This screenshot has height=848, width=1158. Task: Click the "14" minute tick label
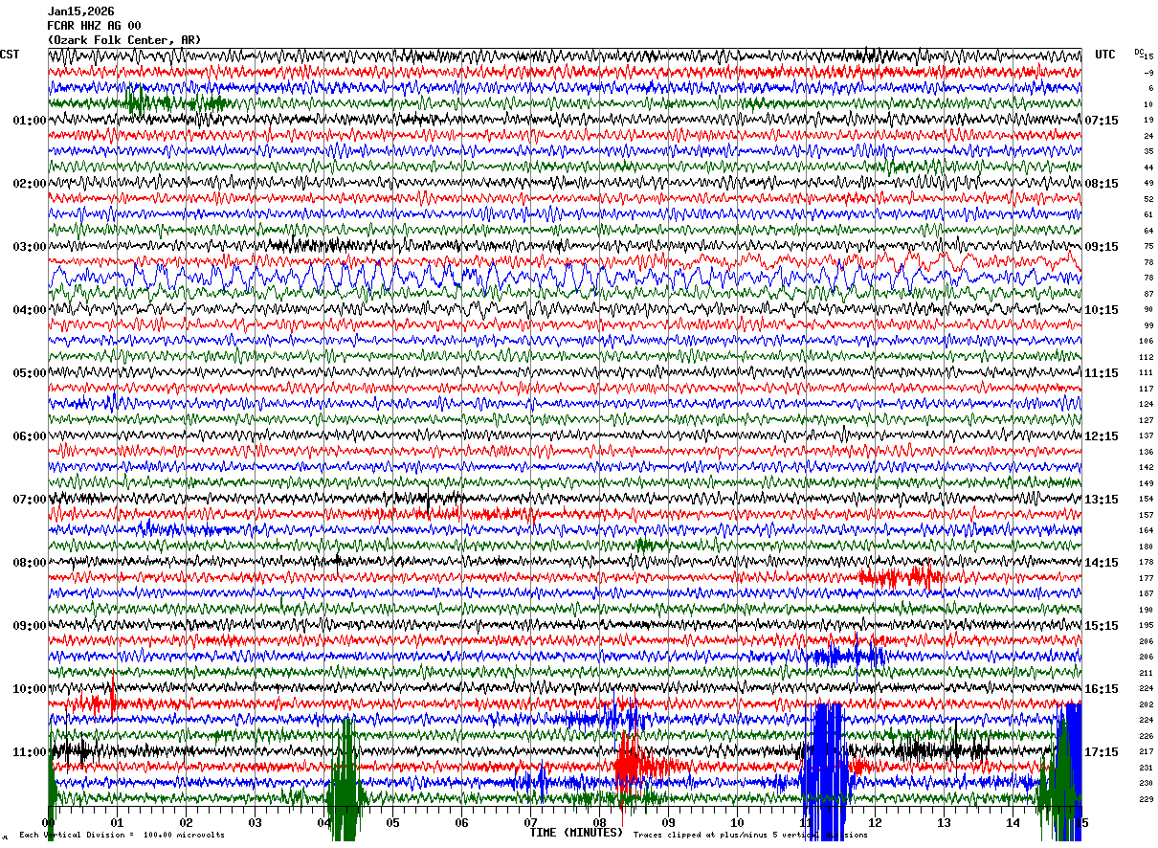coord(1013,823)
